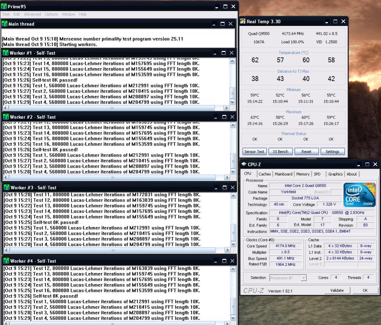381x325 pixels.
Task: Open Real Temp Settings
Action: click(x=332, y=151)
